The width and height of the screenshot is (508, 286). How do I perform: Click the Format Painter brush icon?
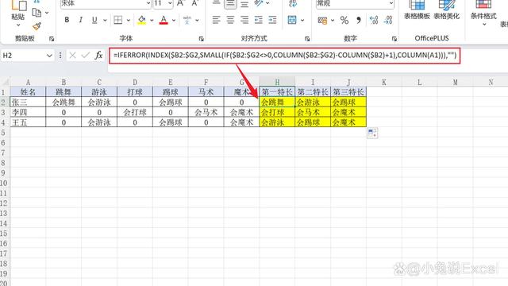click(37, 26)
